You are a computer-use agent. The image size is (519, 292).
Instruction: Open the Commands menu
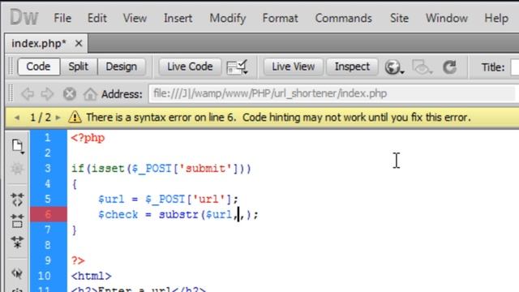[343, 18]
